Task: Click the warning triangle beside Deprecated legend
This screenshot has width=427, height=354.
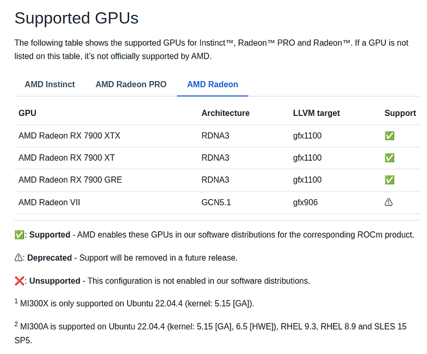Action: (x=19, y=257)
